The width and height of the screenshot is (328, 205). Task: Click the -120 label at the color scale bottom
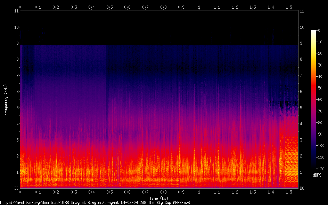[x=321, y=168]
